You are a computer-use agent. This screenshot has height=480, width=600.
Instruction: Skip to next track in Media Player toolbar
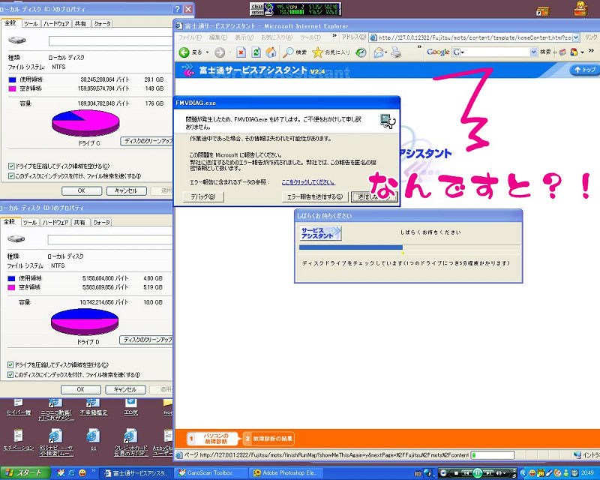click(489, 473)
